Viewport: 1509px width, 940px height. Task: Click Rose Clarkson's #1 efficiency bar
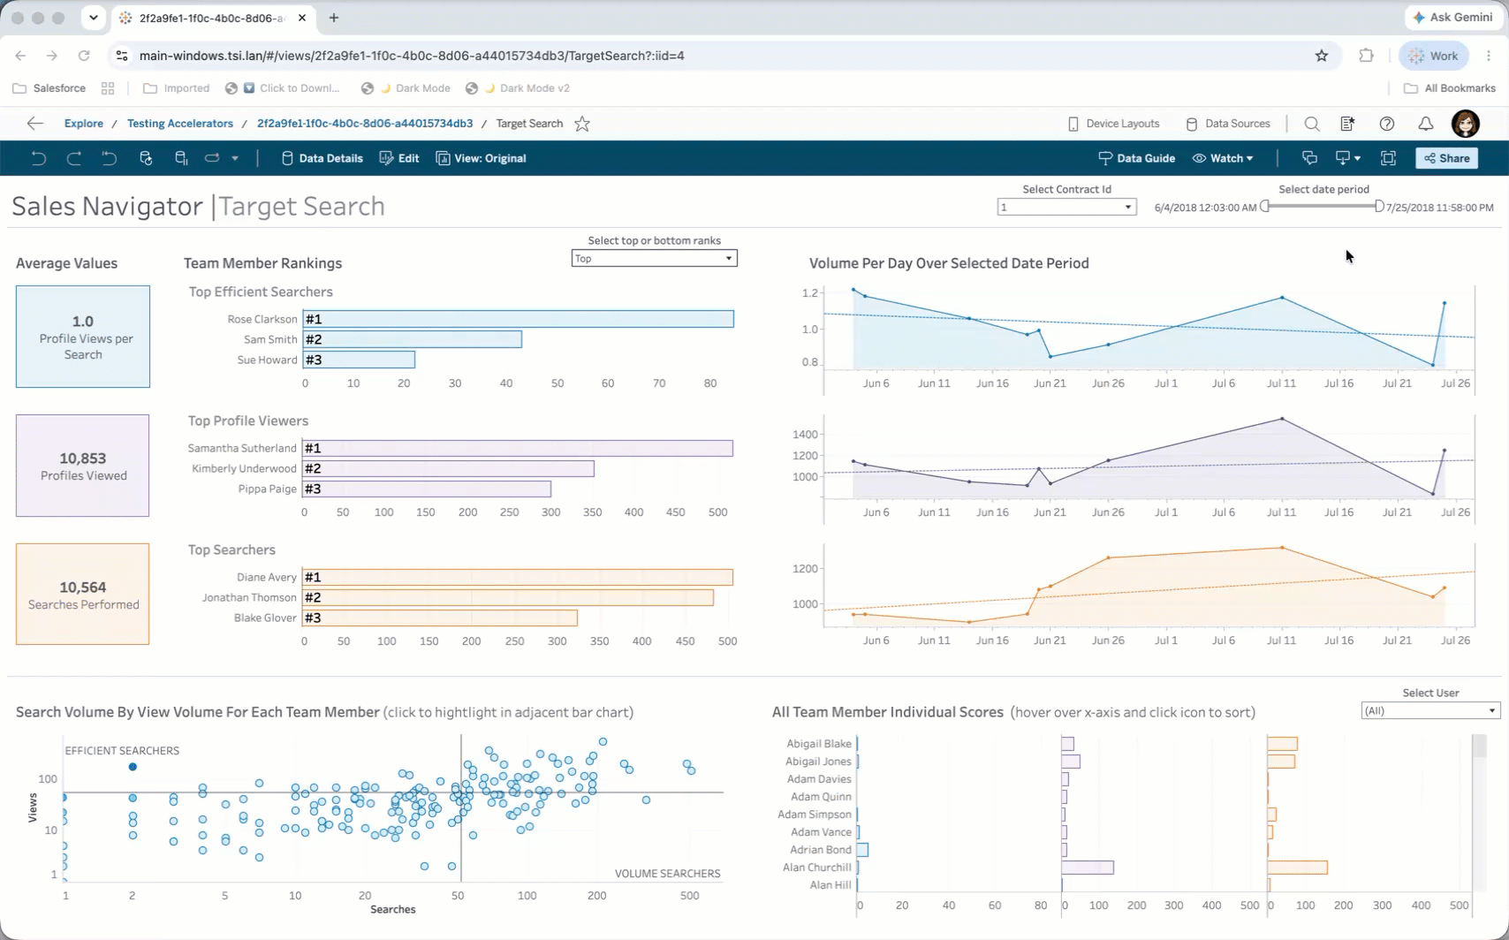click(519, 319)
